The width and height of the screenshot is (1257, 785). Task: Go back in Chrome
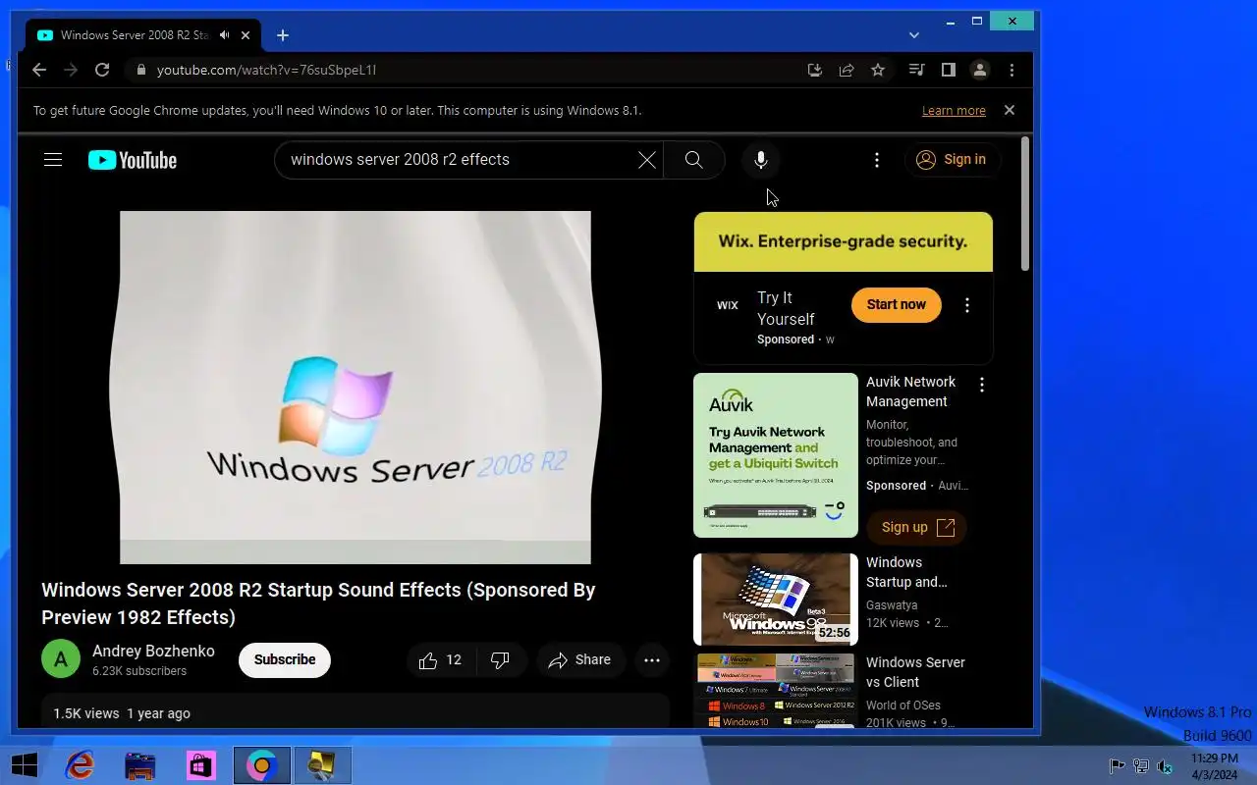[39, 70]
